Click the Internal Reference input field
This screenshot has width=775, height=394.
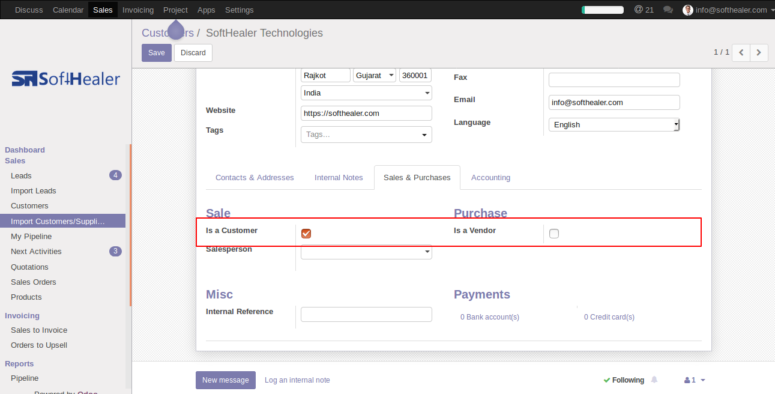click(x=366, y=315)
